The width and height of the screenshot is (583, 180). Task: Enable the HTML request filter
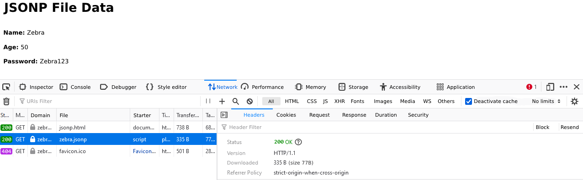click(x=292, y=101)
